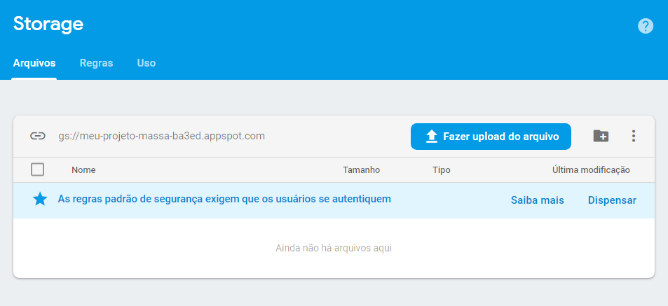This screenshot has width=668, height=306.
Task: Click the security rules banner message text
Action: click(224, 199)
